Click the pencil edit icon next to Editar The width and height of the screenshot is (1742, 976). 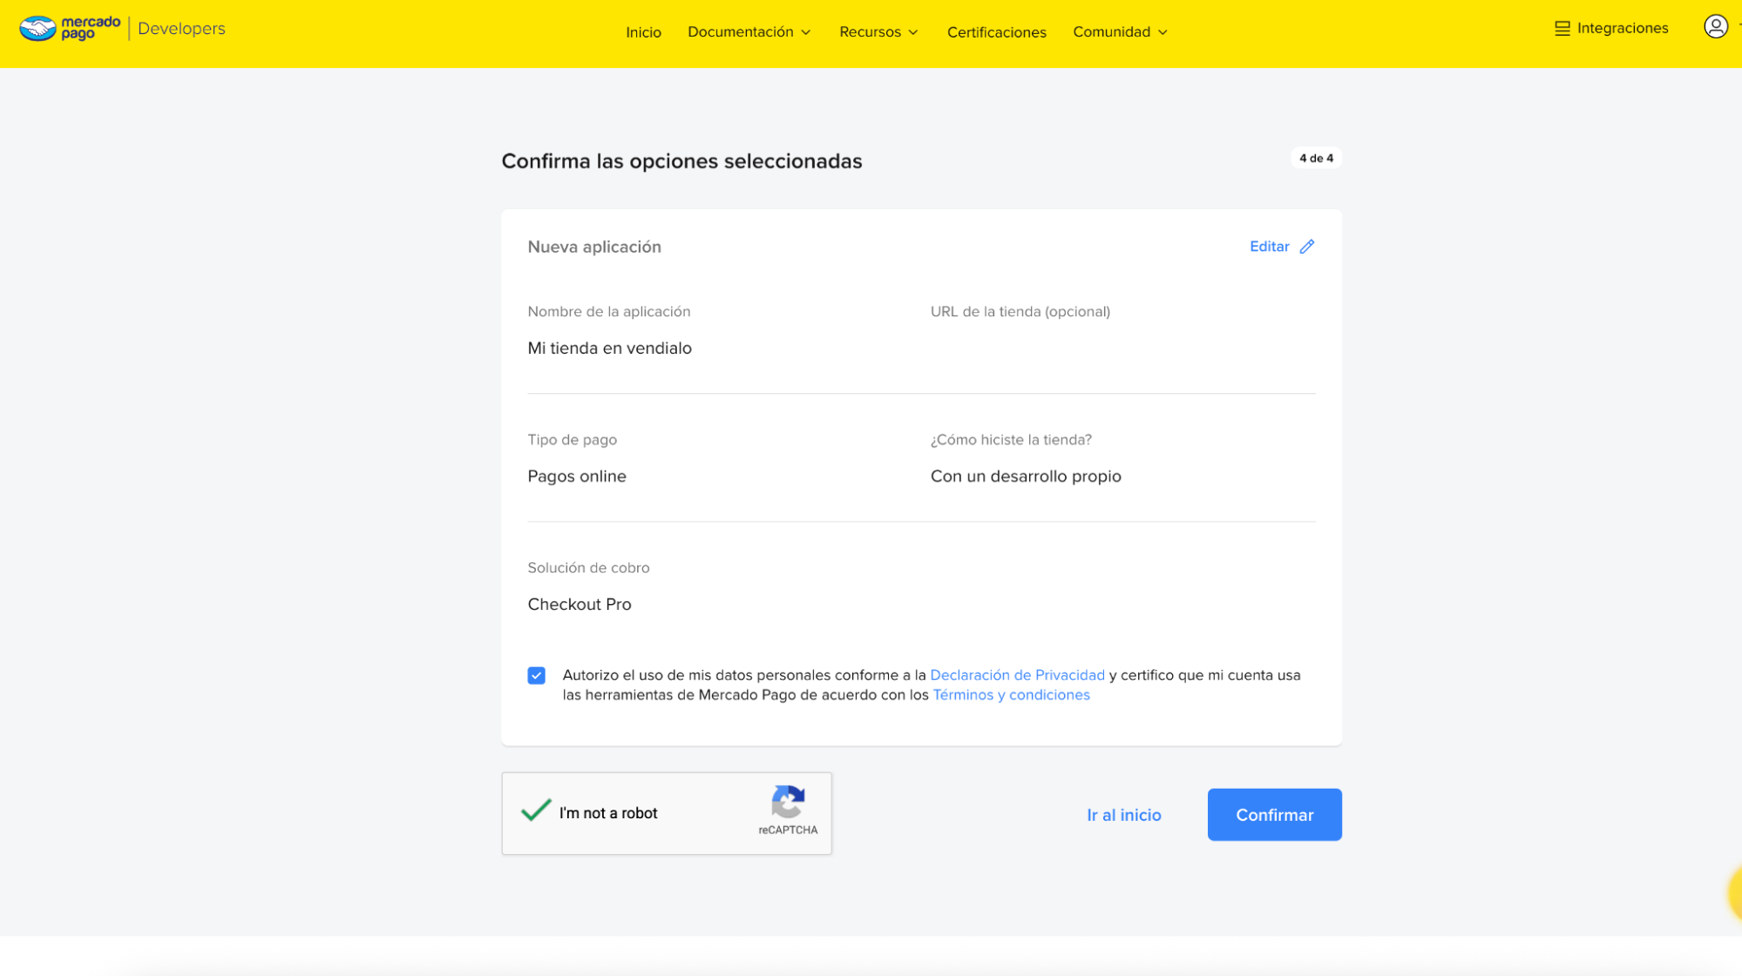tap(1306, 247)
